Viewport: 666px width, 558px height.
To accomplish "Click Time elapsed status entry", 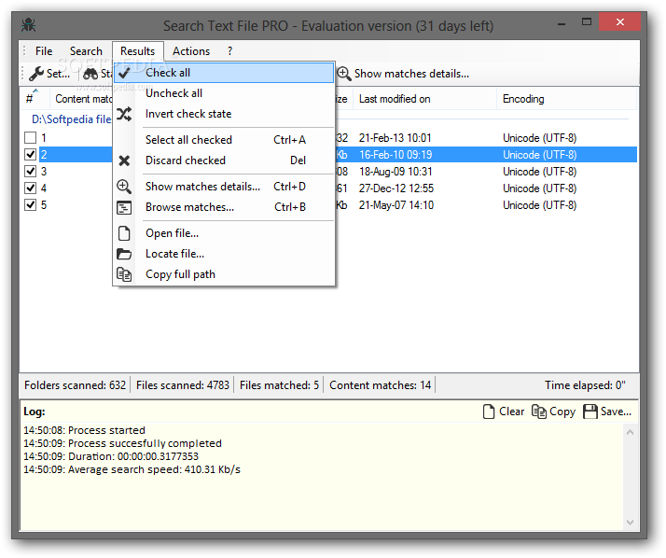I will tap(585, 385).
